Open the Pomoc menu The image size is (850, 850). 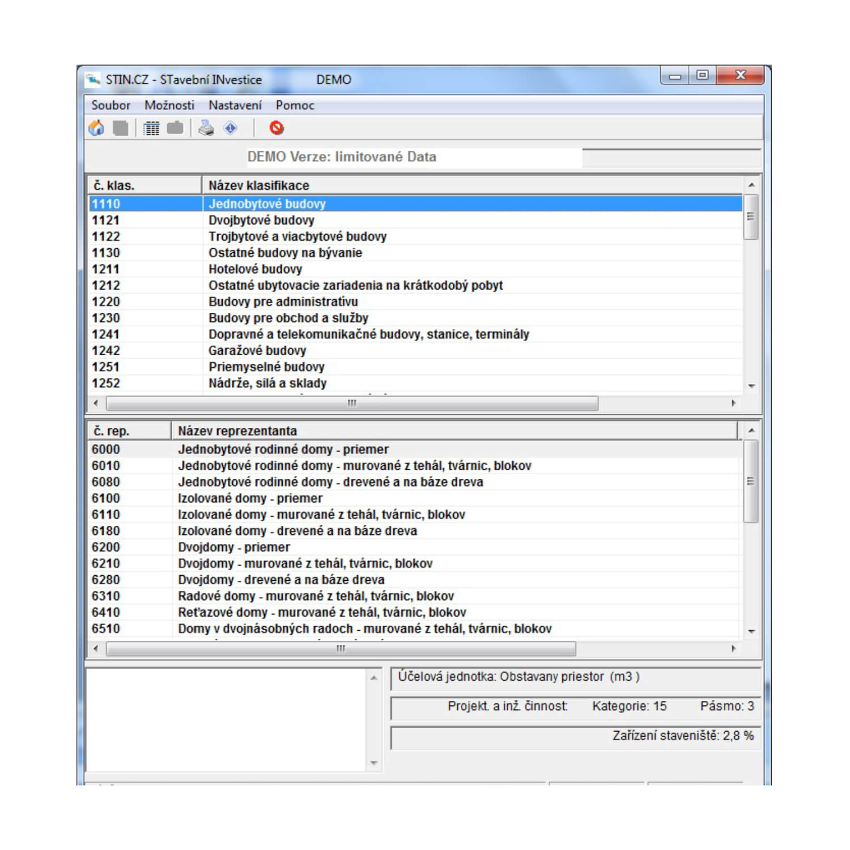tap(295, 105)
